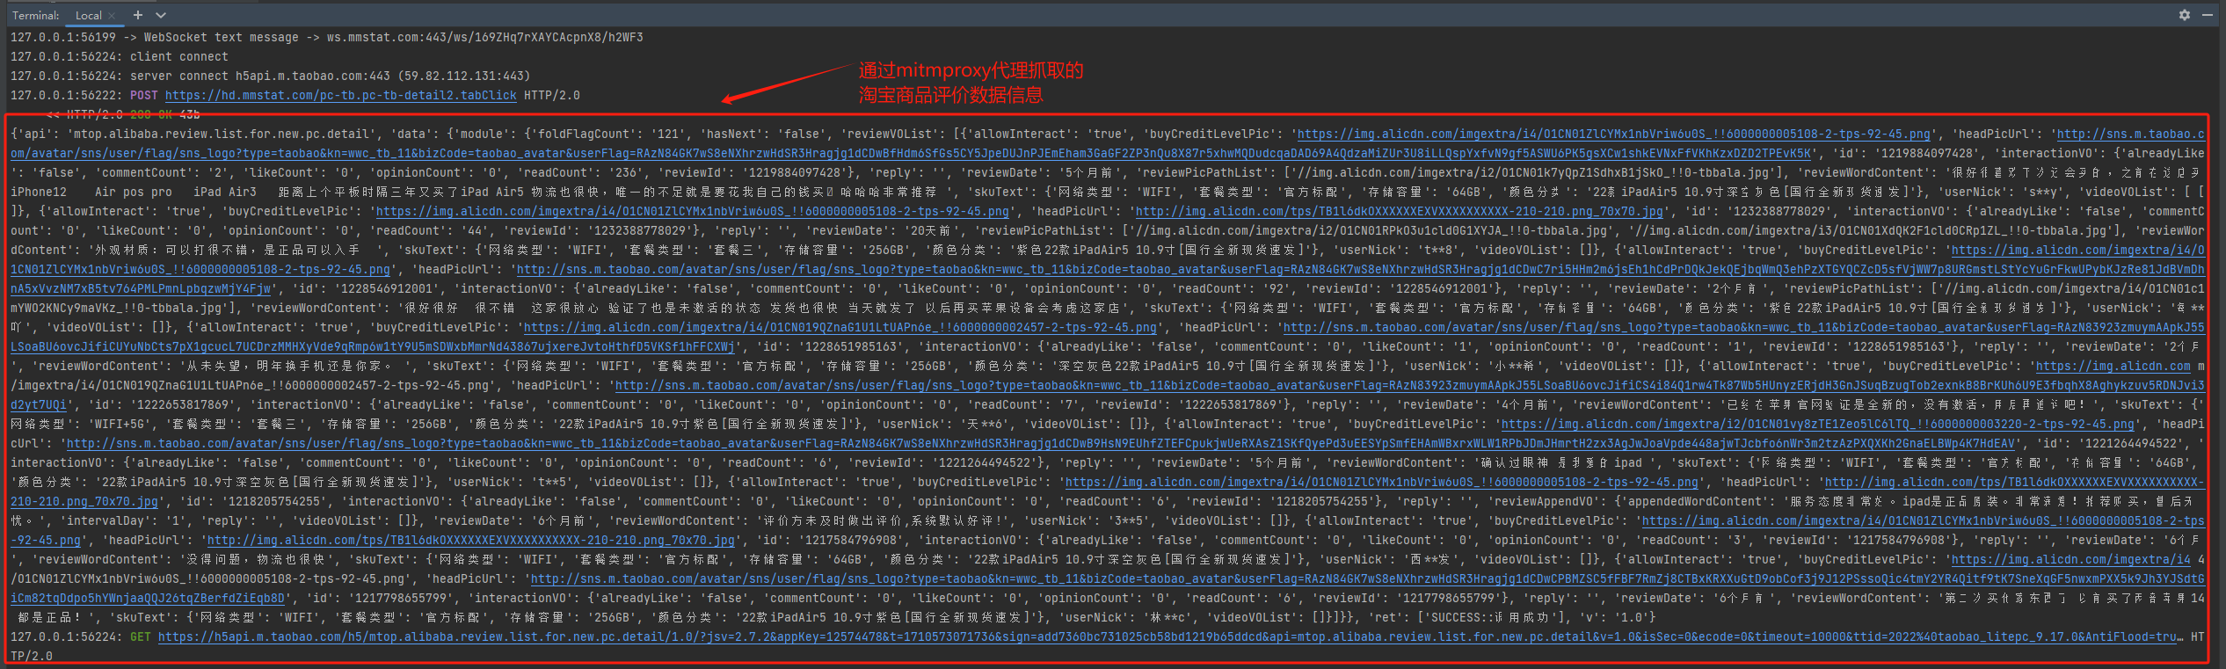Open headPicUrl link before id 1217584796908

[470, 541]
